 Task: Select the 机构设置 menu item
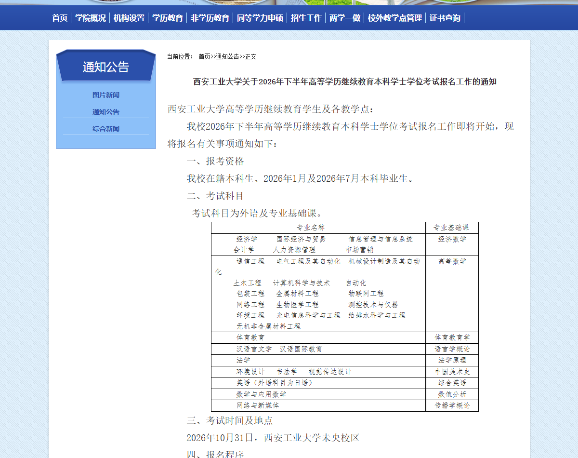(129, 18)
